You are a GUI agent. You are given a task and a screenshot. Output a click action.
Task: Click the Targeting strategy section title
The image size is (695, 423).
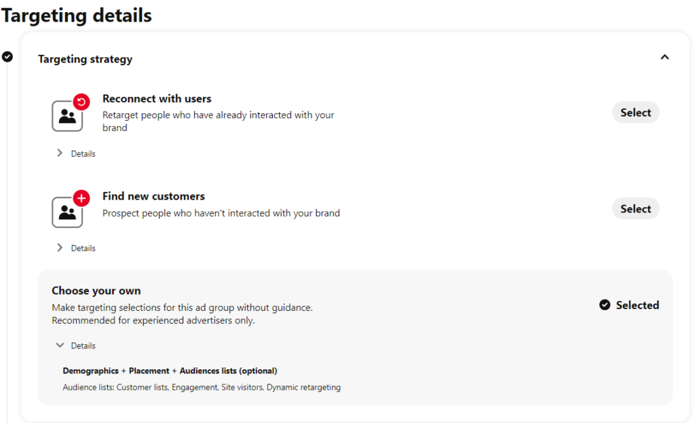point(85,59)
